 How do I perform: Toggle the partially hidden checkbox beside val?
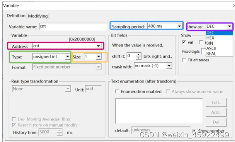pyautogui.click(x=201, y=42)
